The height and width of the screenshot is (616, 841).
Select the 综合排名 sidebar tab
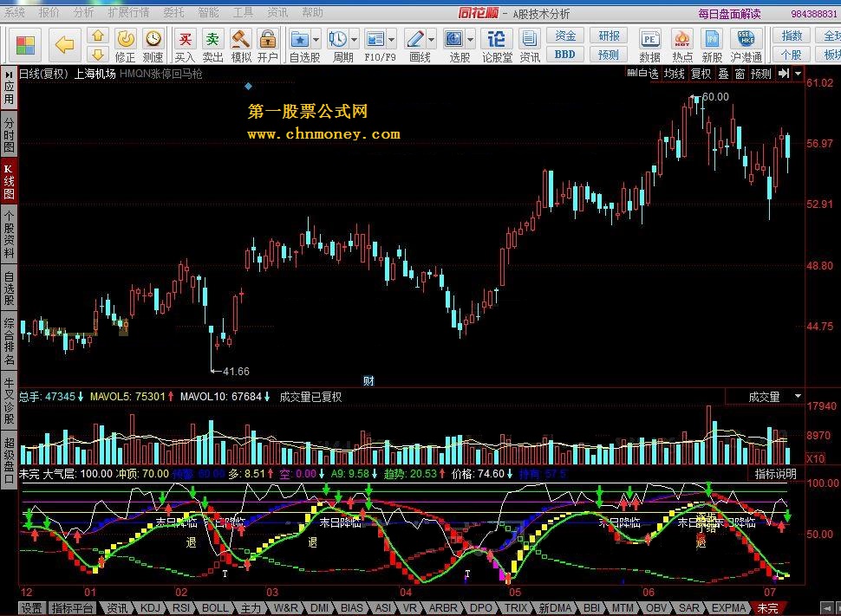(x=9, y=341)
